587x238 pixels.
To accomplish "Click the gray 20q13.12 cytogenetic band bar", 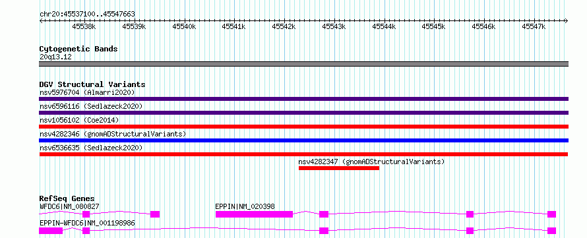I will pos(303,64).
